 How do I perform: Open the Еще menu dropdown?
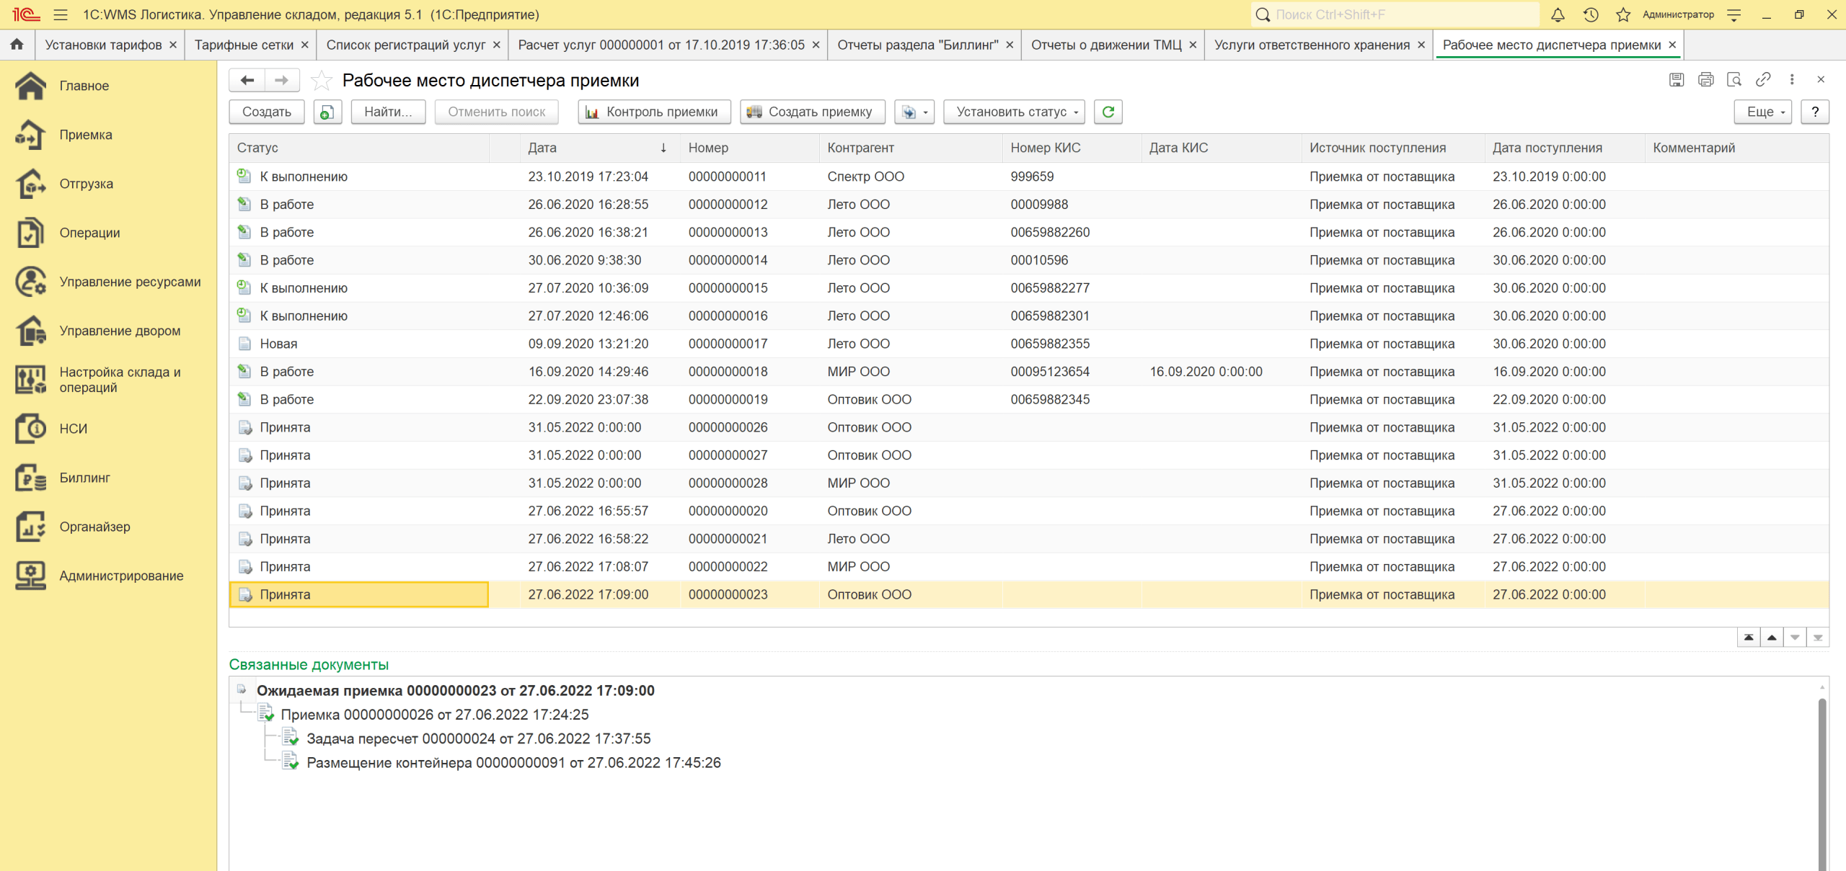(1762, 112)
